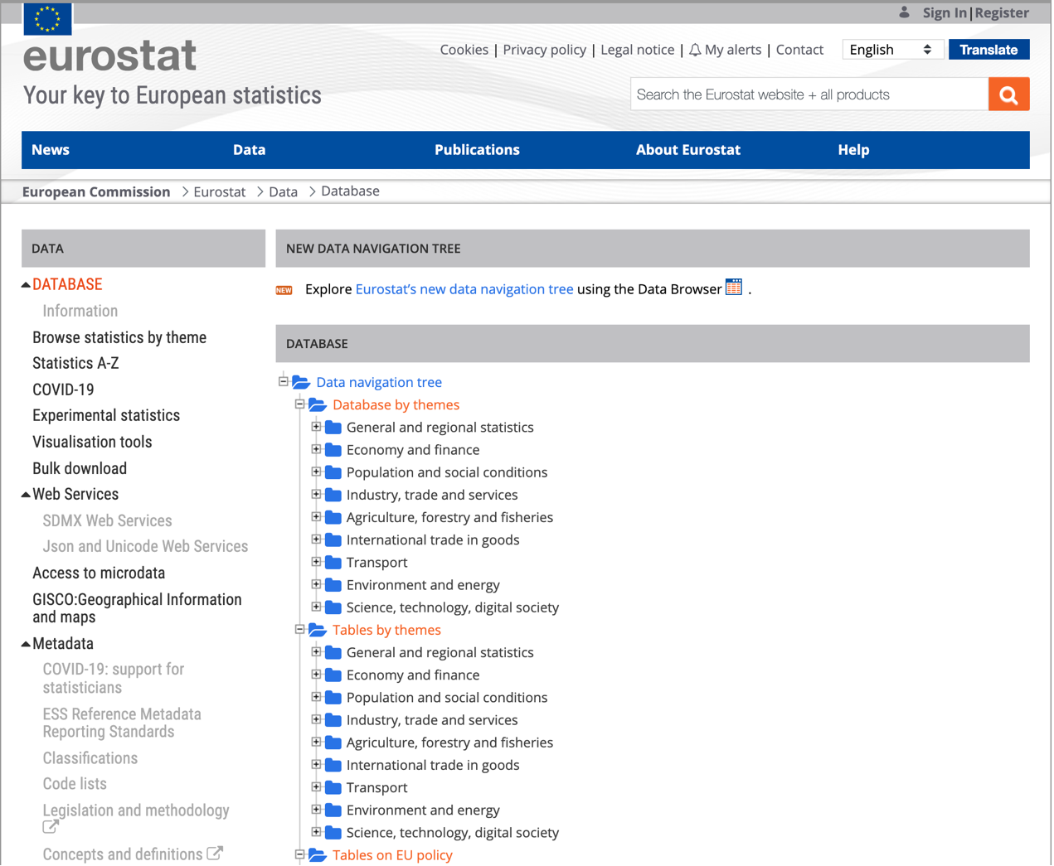Collapse the Data navigation tree node

click(284, 381)
